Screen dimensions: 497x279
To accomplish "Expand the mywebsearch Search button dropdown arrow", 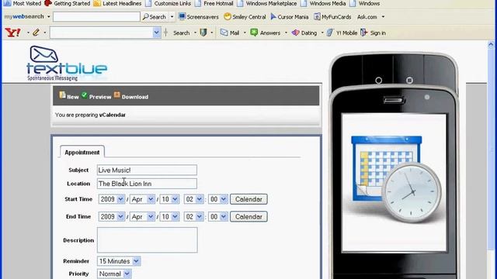I will 172,17.
